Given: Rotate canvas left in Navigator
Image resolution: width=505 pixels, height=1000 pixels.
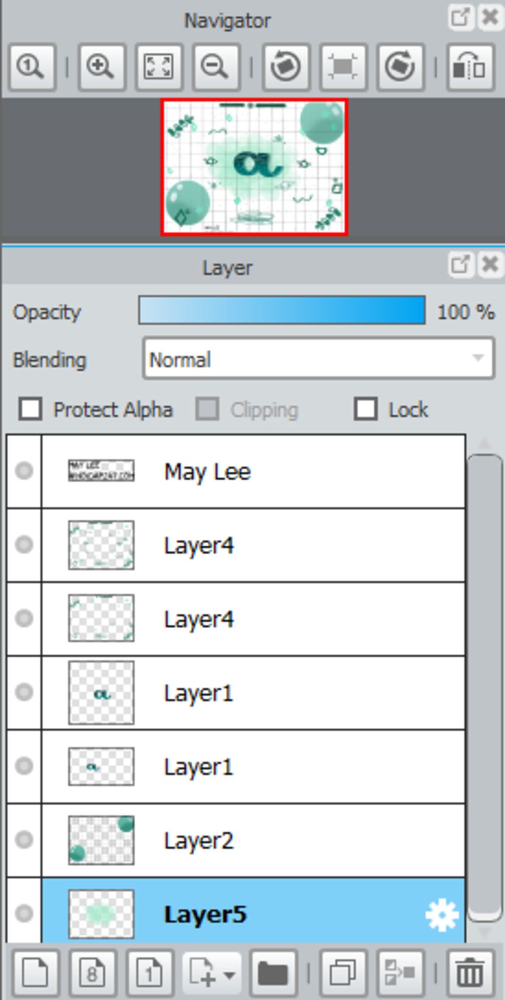Looking at the screenshot, I should [x=286, y=67].
